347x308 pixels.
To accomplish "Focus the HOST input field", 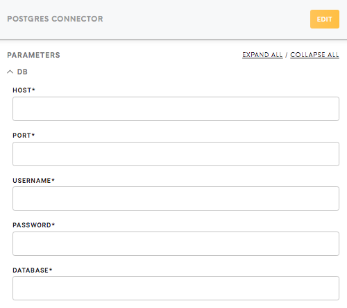I will coord(176,108).
